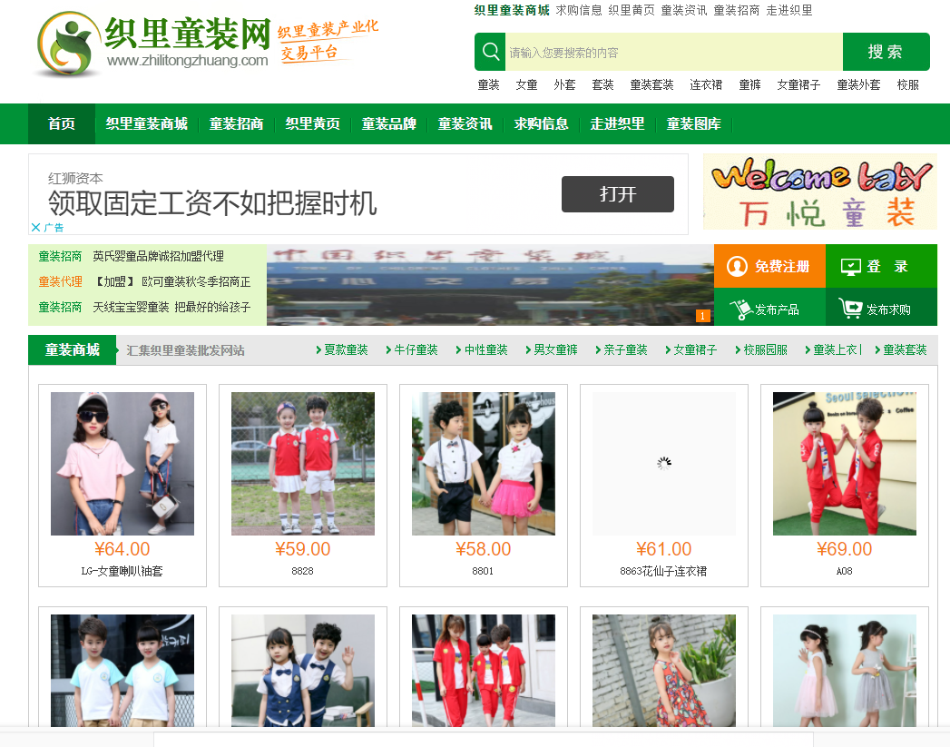Open 童装商城 section tab

(72, 350)
